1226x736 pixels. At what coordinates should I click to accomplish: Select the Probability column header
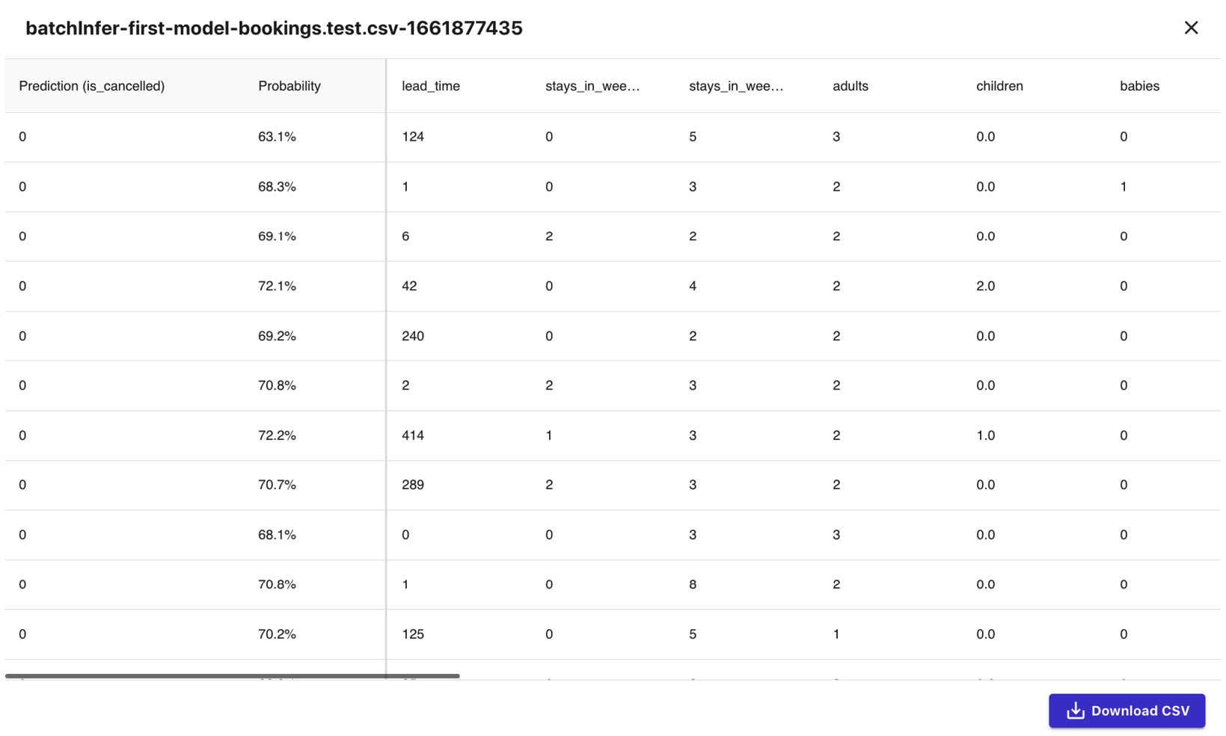[289, 86]
